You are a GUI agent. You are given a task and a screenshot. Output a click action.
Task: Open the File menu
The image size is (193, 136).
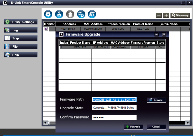click(x=20, y=47)
